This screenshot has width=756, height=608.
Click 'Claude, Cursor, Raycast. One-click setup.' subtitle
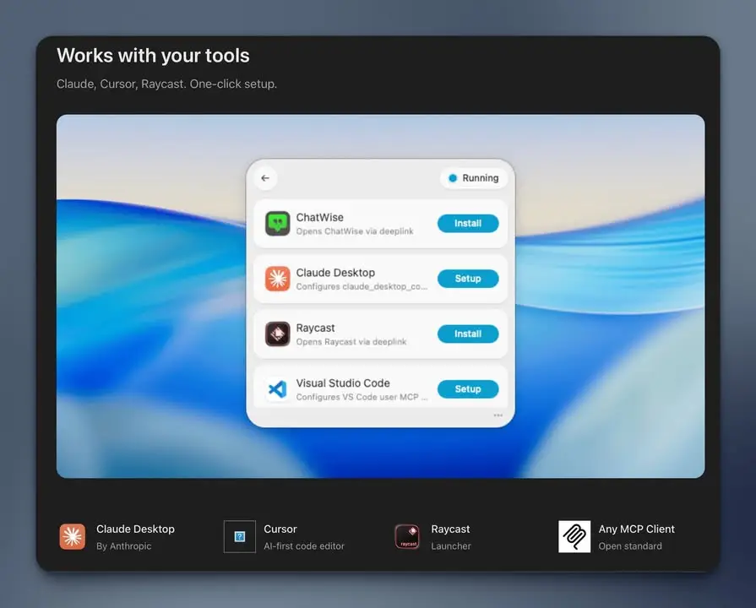click(x=166, y=84)
